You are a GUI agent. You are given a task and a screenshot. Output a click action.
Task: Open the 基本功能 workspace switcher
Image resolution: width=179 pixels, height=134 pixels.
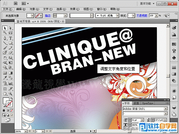(147, 4)
